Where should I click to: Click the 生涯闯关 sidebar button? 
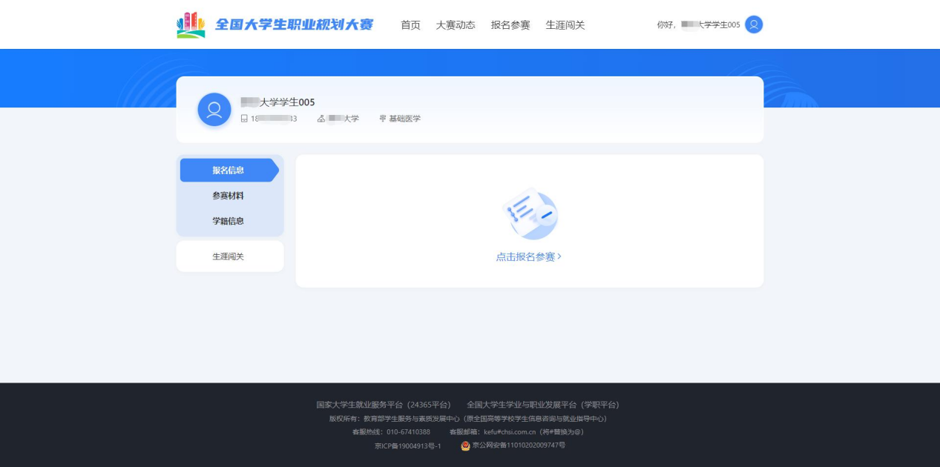[229, 256]
